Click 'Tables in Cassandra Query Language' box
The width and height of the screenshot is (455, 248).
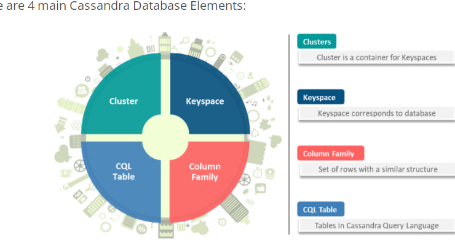(x=376, y=226)
